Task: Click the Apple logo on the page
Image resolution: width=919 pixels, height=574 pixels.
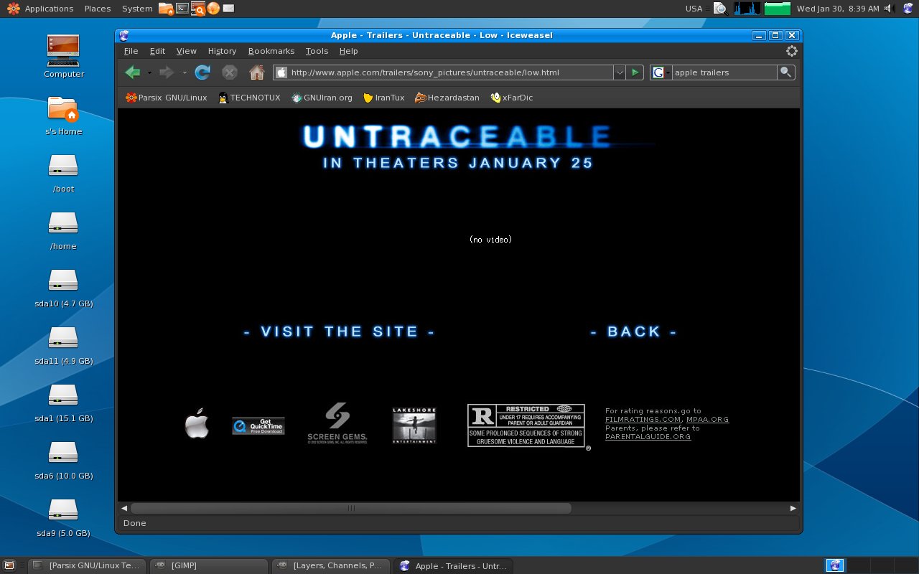Action: click(x=197, y=423)
